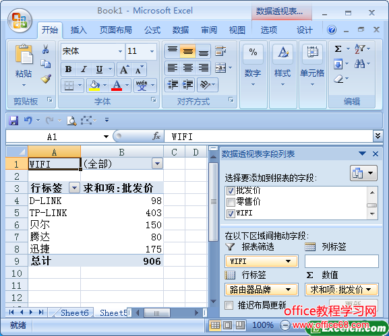Open PivotTable 选项 tab

[x=269, y=30]
